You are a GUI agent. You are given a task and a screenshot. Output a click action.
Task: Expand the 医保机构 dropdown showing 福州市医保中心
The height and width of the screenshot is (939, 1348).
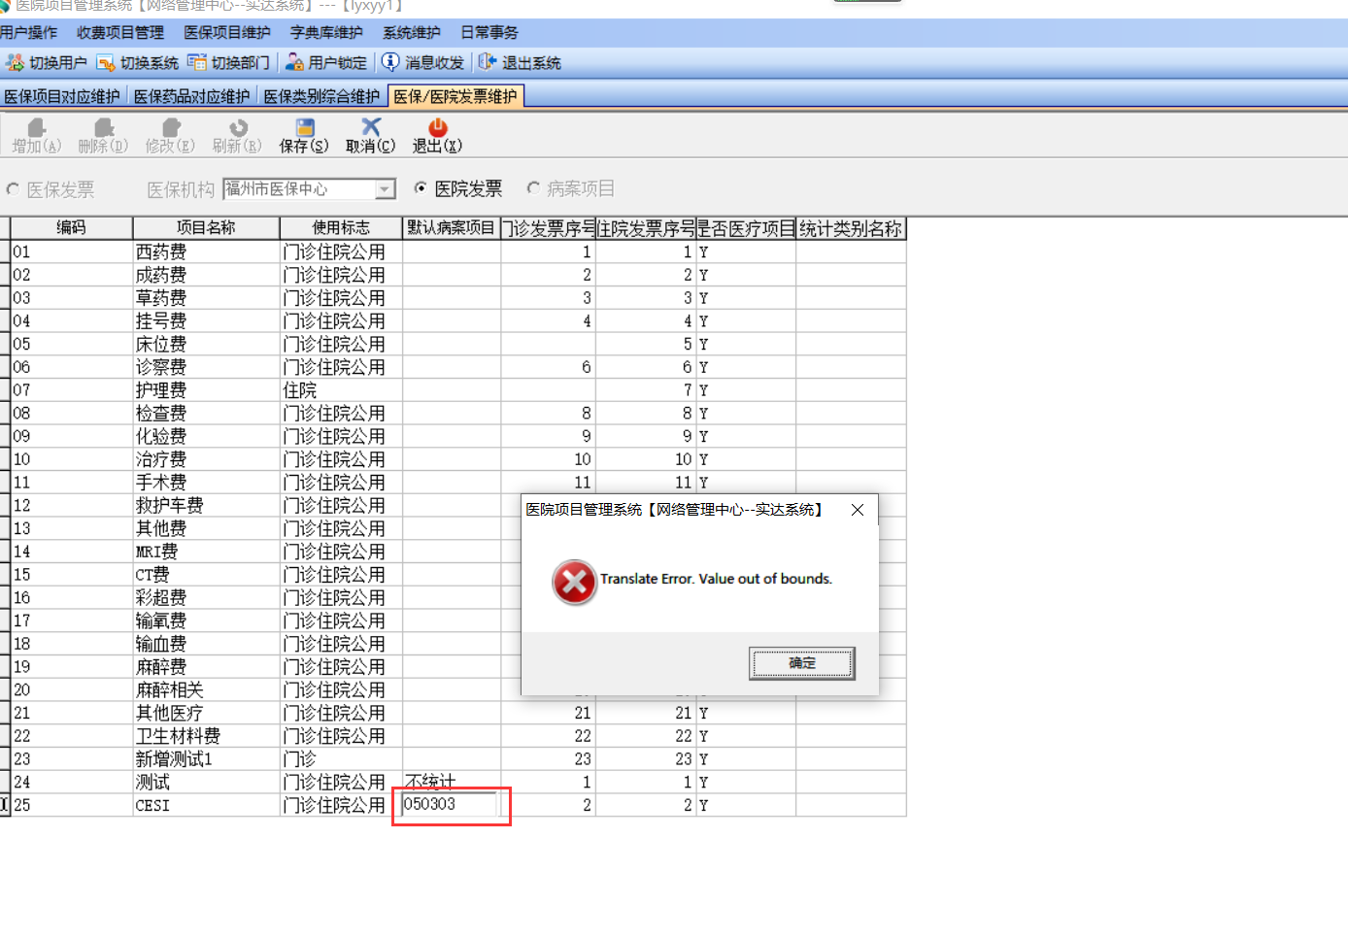386,188
